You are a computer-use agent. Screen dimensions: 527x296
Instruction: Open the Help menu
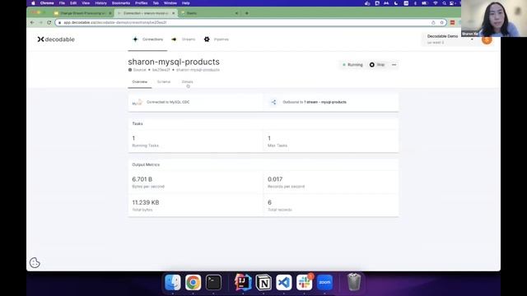(186, 3)
